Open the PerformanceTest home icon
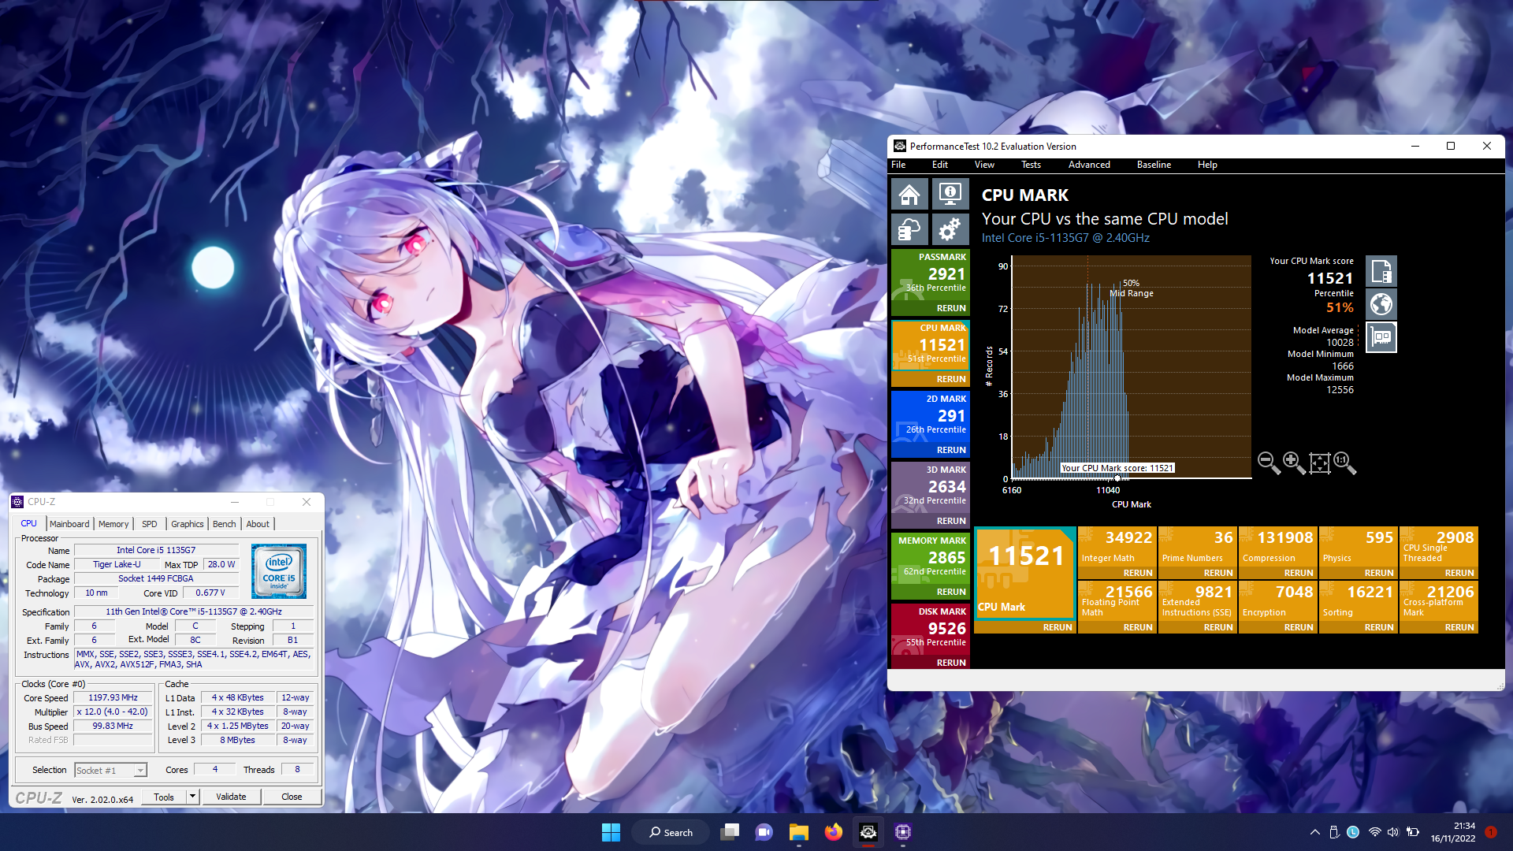 (909, 194)
